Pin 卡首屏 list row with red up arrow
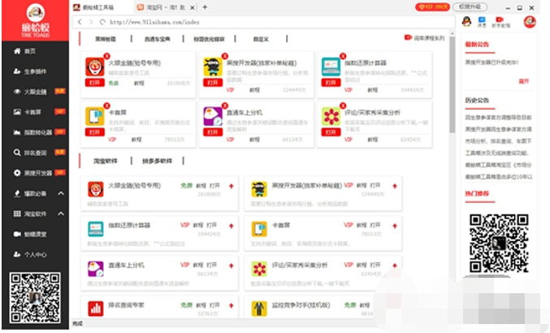 tap(395, 226)
